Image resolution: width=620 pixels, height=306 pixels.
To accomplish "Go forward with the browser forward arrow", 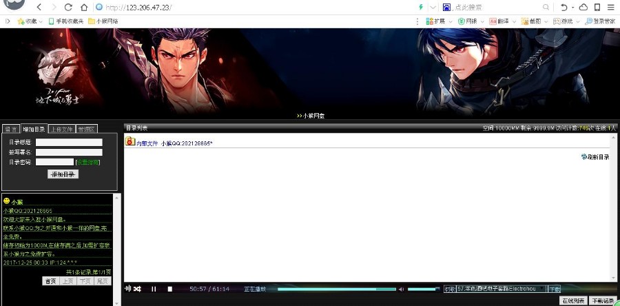I will pos(54,7).
